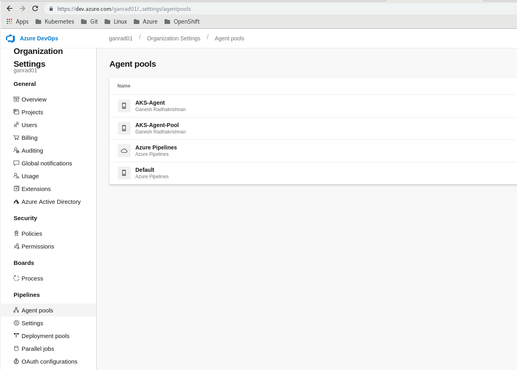Open Permissions settings

click(x=38, y=247)
